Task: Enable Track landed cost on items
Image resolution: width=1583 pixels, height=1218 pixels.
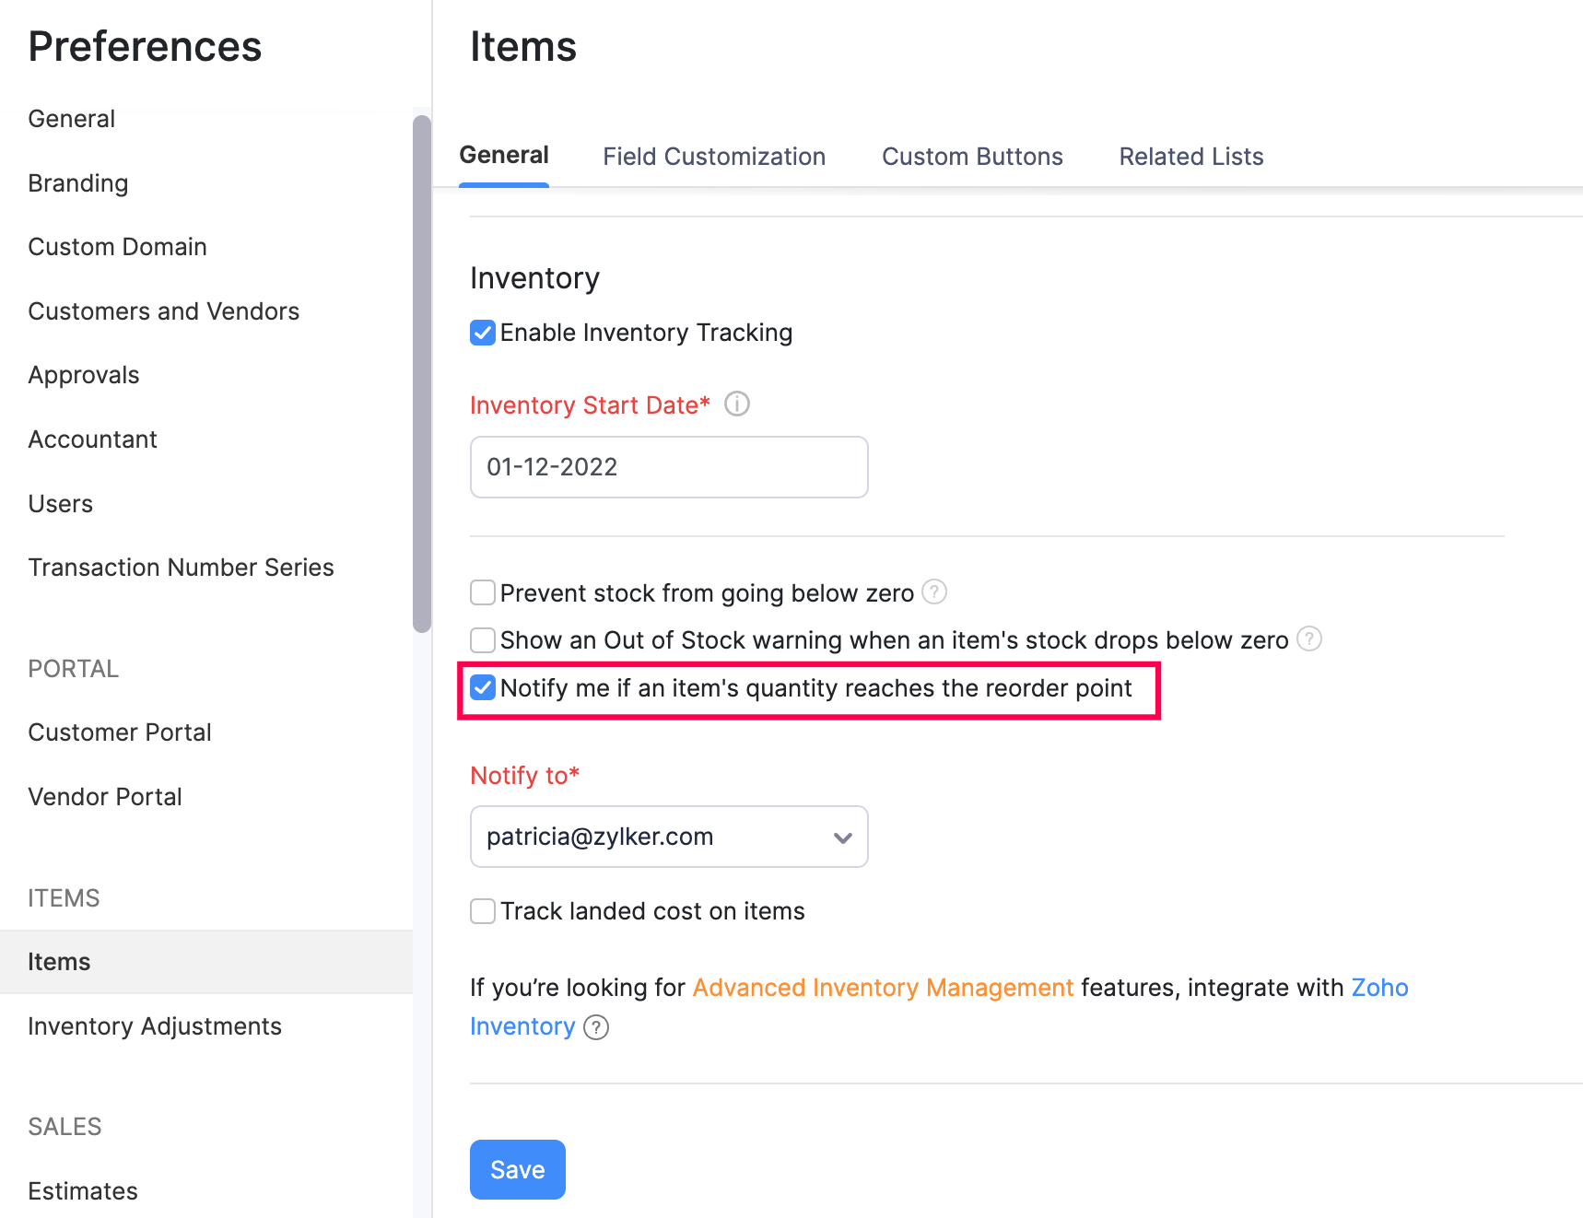Action: (x=482, y=911)
